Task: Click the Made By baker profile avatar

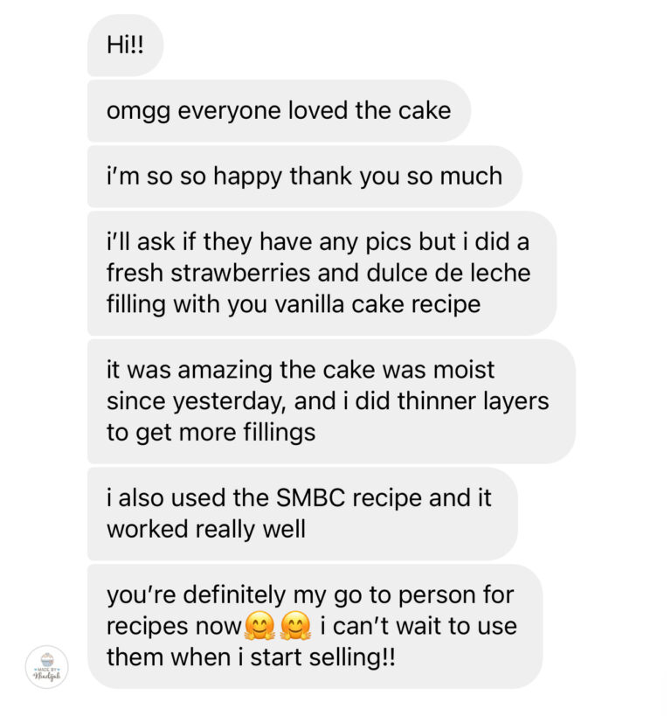Action: coord(46,666)
